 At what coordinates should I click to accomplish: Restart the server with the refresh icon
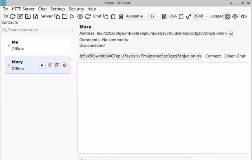click(x=88, y=16)
